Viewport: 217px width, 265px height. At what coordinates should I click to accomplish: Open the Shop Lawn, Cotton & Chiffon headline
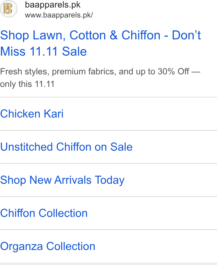[100, 43]
